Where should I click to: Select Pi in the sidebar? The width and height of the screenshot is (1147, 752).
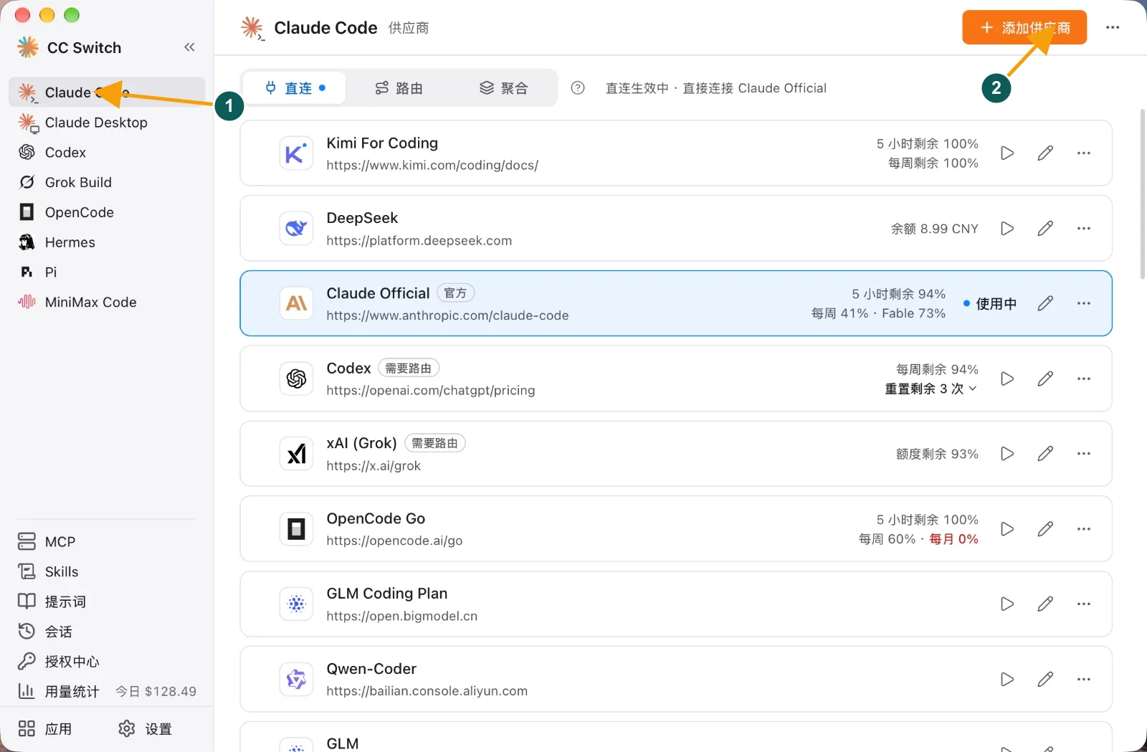pyautogui.click(x=107, y=272)
